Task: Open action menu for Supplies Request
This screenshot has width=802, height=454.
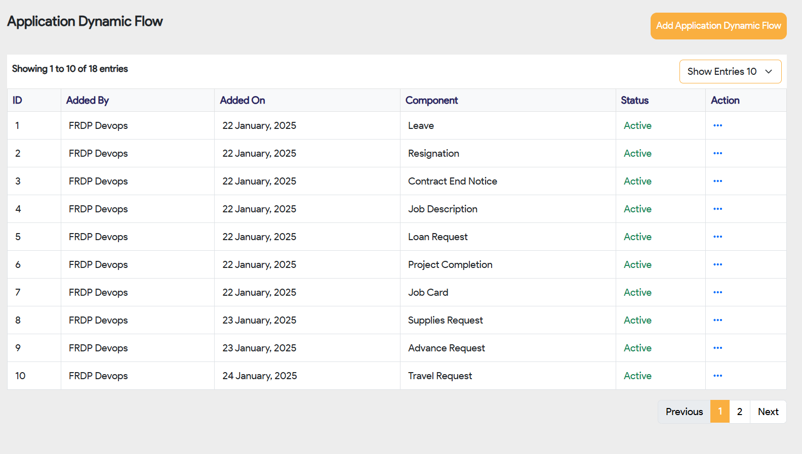Action: [717, 320]
